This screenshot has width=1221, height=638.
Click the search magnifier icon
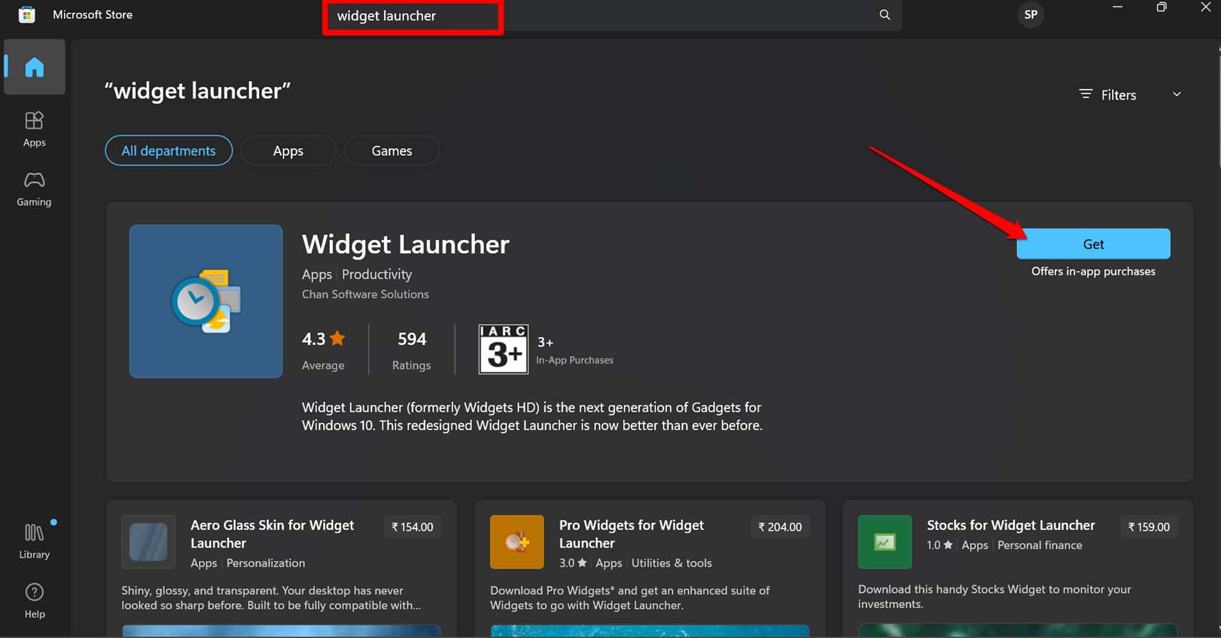(885, 15)
